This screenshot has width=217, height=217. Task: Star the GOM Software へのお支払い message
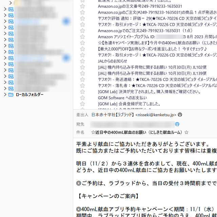pyautogui.click(x=82, y=98)
